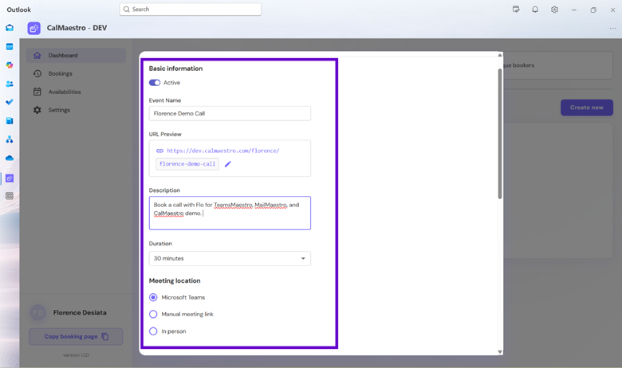
Task: Toggle the Active switch off
Action: (x=155, y=83)
